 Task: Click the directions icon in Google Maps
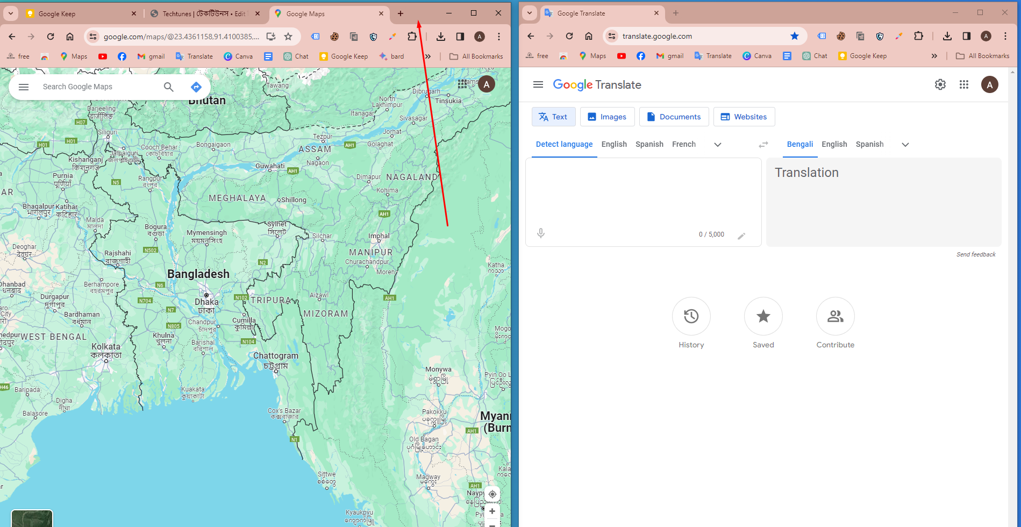point(196,87)
